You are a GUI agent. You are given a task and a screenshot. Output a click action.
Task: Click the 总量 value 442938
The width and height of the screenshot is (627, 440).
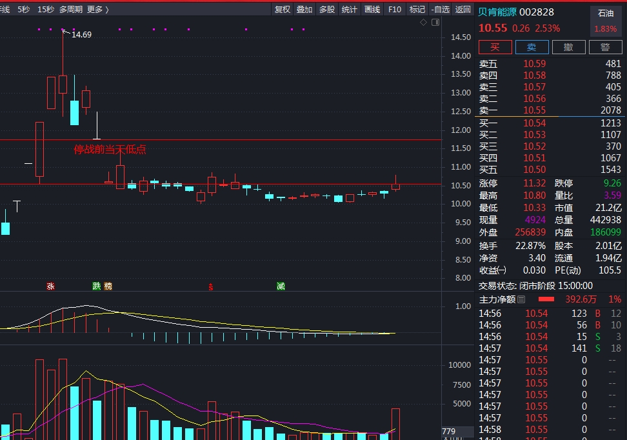tap(606, 219)
